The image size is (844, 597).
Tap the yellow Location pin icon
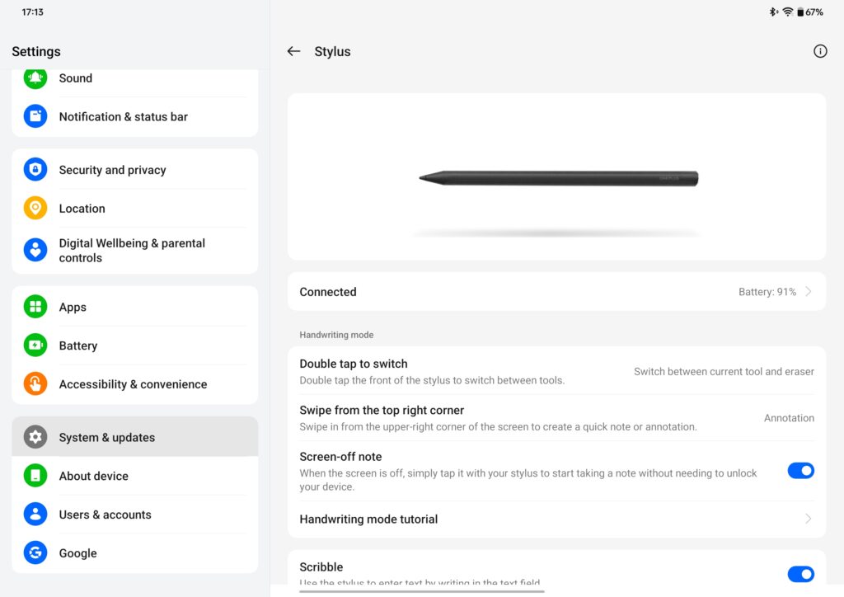tap(35, 208)
